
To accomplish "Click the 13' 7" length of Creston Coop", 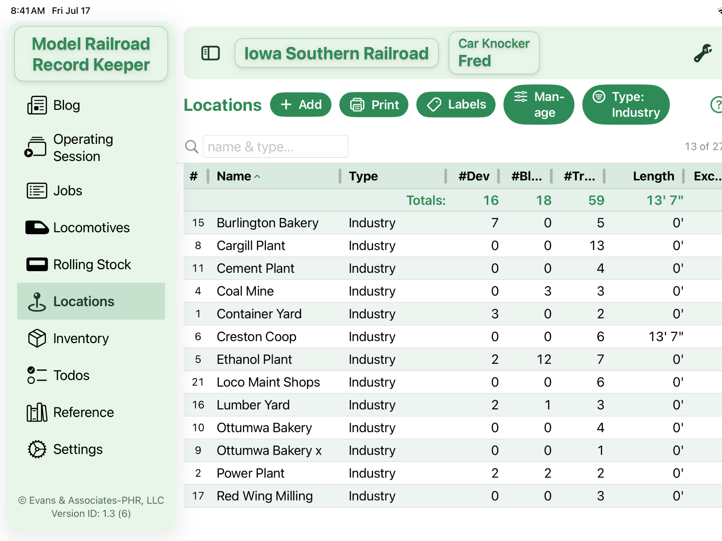I will click(666, 337).
